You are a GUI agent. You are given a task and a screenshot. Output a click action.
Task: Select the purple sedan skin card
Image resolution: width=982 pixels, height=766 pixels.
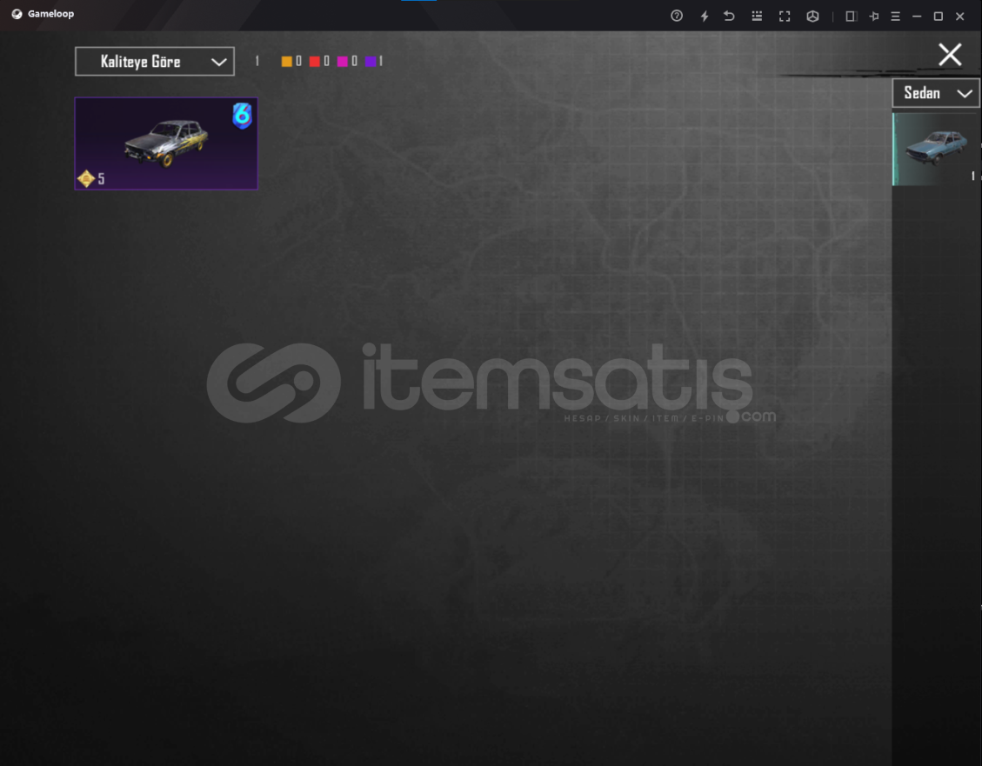(166, 143)
